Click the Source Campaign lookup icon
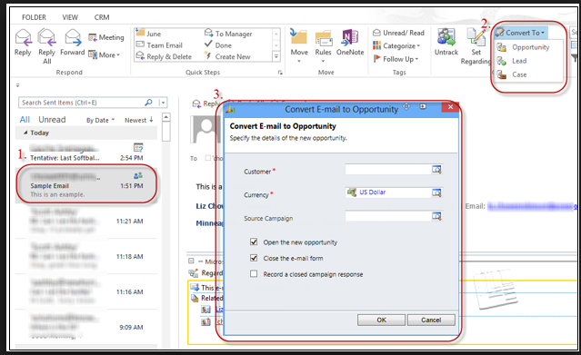Image resolution: width=581 pixels, height=355 pixels. (x=436, y=216)
